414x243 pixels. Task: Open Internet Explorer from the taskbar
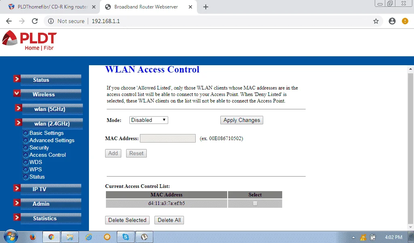[x=89, y=237]
